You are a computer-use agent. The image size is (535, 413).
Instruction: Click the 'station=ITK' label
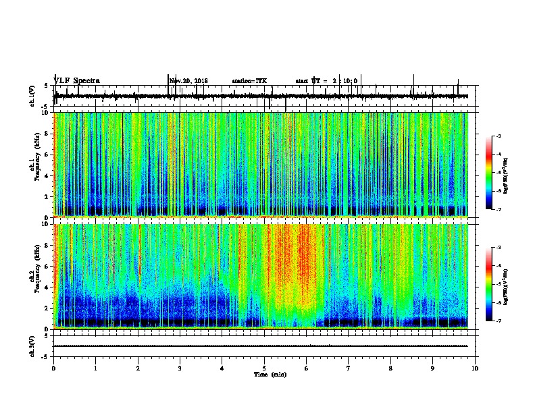[249, 81]
